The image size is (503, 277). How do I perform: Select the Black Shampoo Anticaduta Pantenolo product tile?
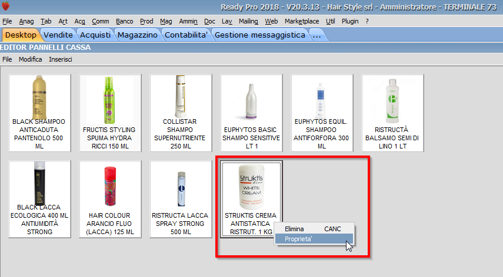coord(40,113)
